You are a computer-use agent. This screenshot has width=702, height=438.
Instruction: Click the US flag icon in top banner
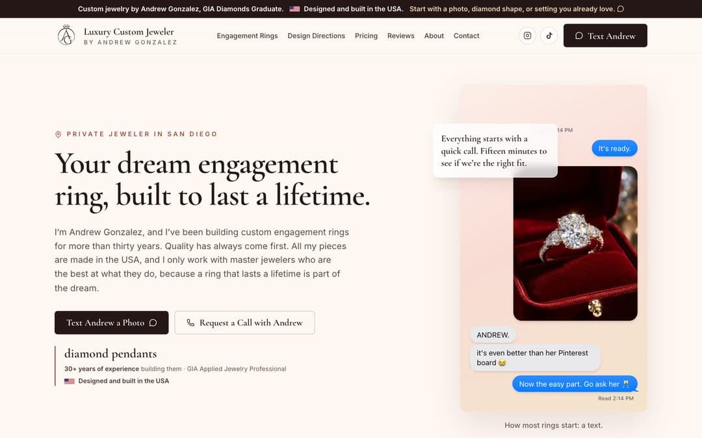pos(294,9)
